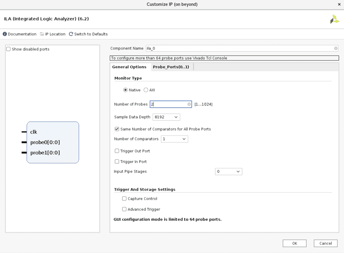Click the Cancel button

tap(326, 243)
